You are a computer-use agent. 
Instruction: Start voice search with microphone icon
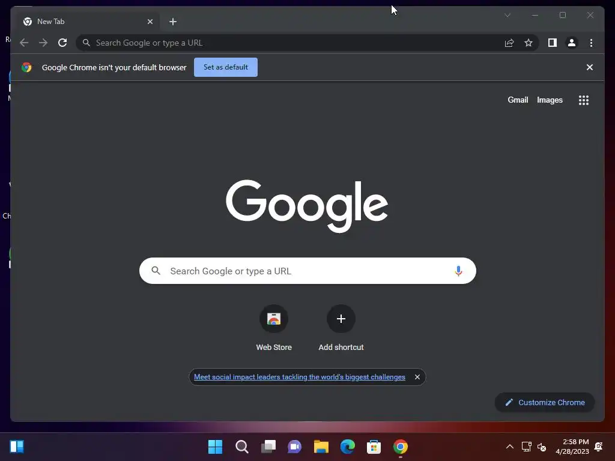(458, 271)
